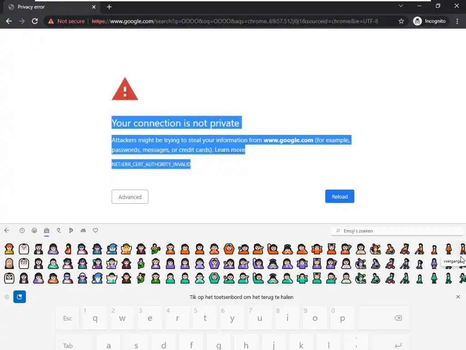Screen dimensions: 466x350
Task: Open a new browser tab
Action: [109, 7]
